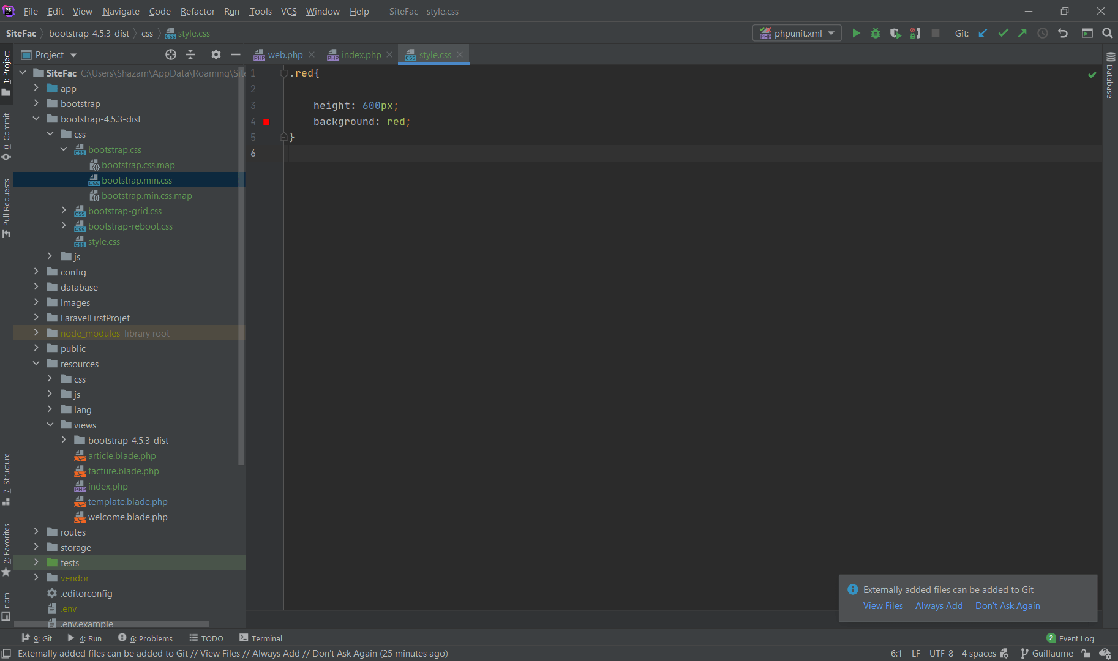Open the Git tool window button

(37, 638)
